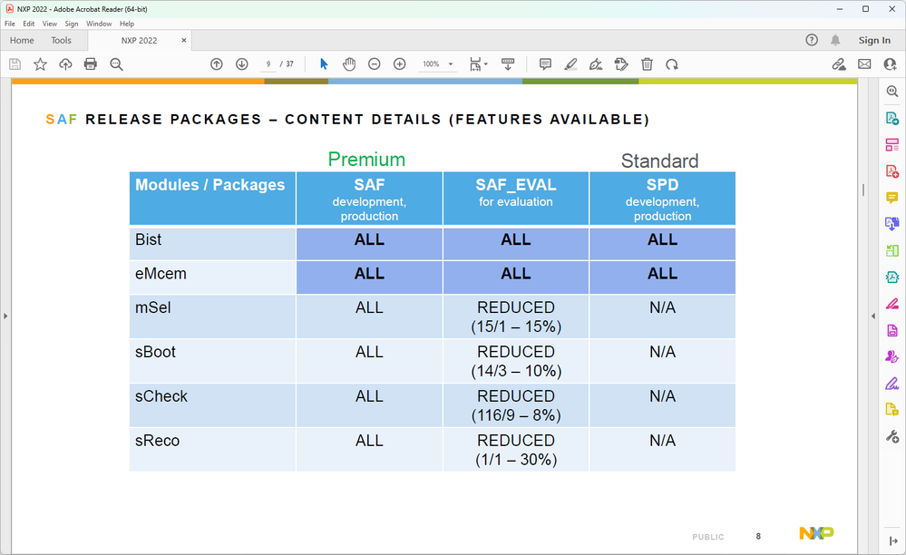The width and height of the screenshot is (906, 555).
Task: Jump to the next page with the down arrow
Action: pyautogui.click(x=241, y=64)
